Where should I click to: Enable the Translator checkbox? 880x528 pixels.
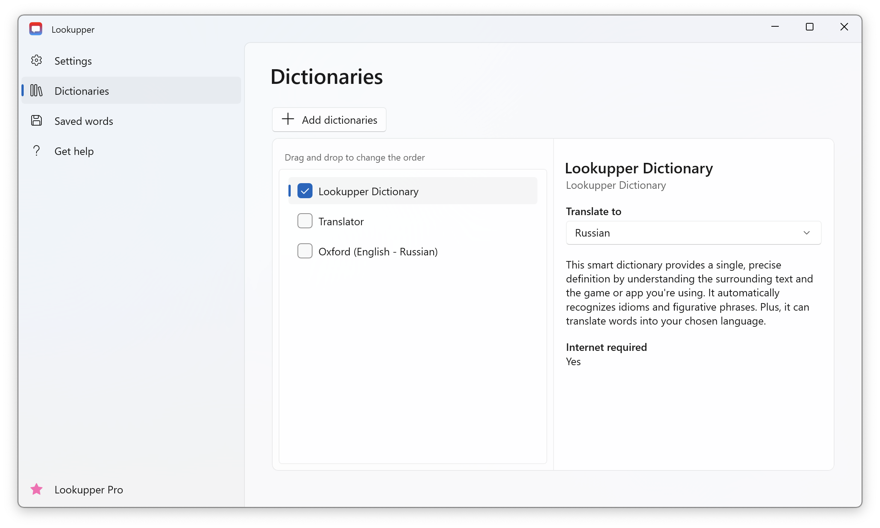tap(305, 221)
